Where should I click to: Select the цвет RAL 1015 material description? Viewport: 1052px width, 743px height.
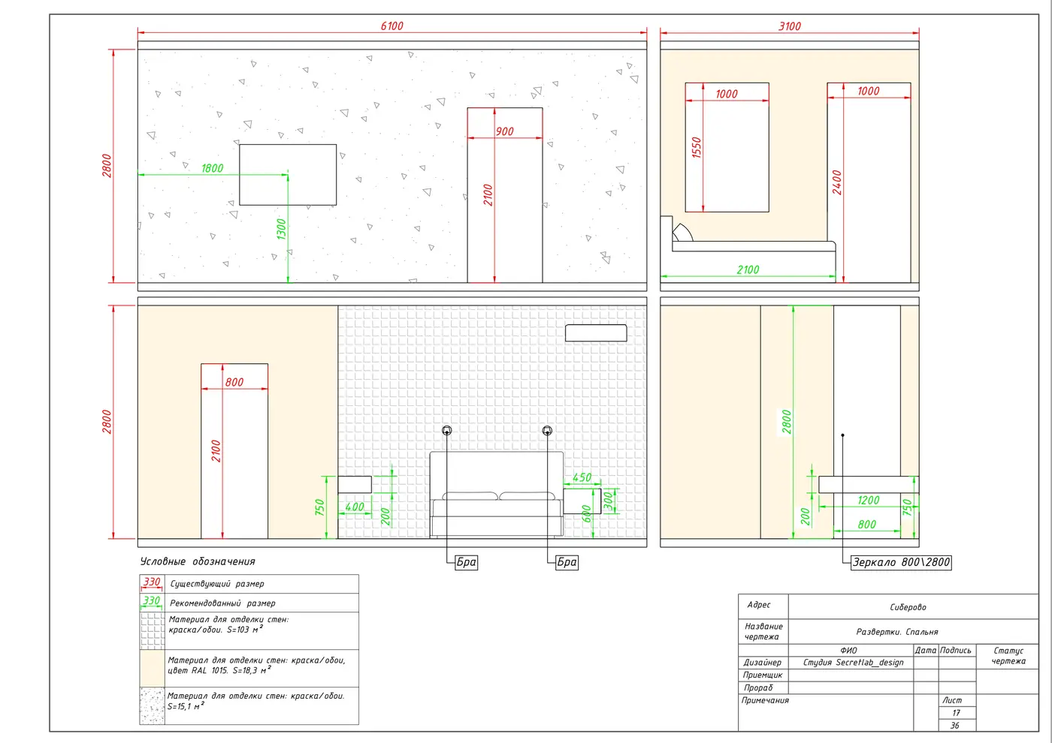coord(256,665)
